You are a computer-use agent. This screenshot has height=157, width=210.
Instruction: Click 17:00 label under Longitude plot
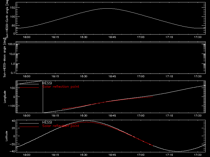(x=141, y=116)
